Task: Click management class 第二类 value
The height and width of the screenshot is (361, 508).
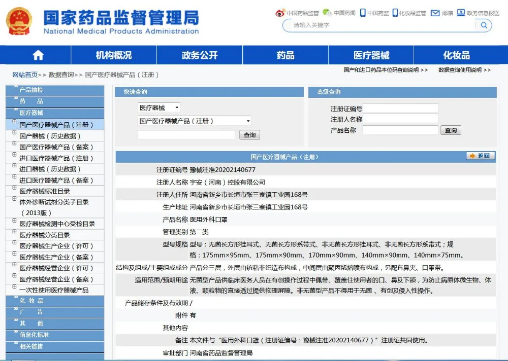Action: tap(199, 232)
